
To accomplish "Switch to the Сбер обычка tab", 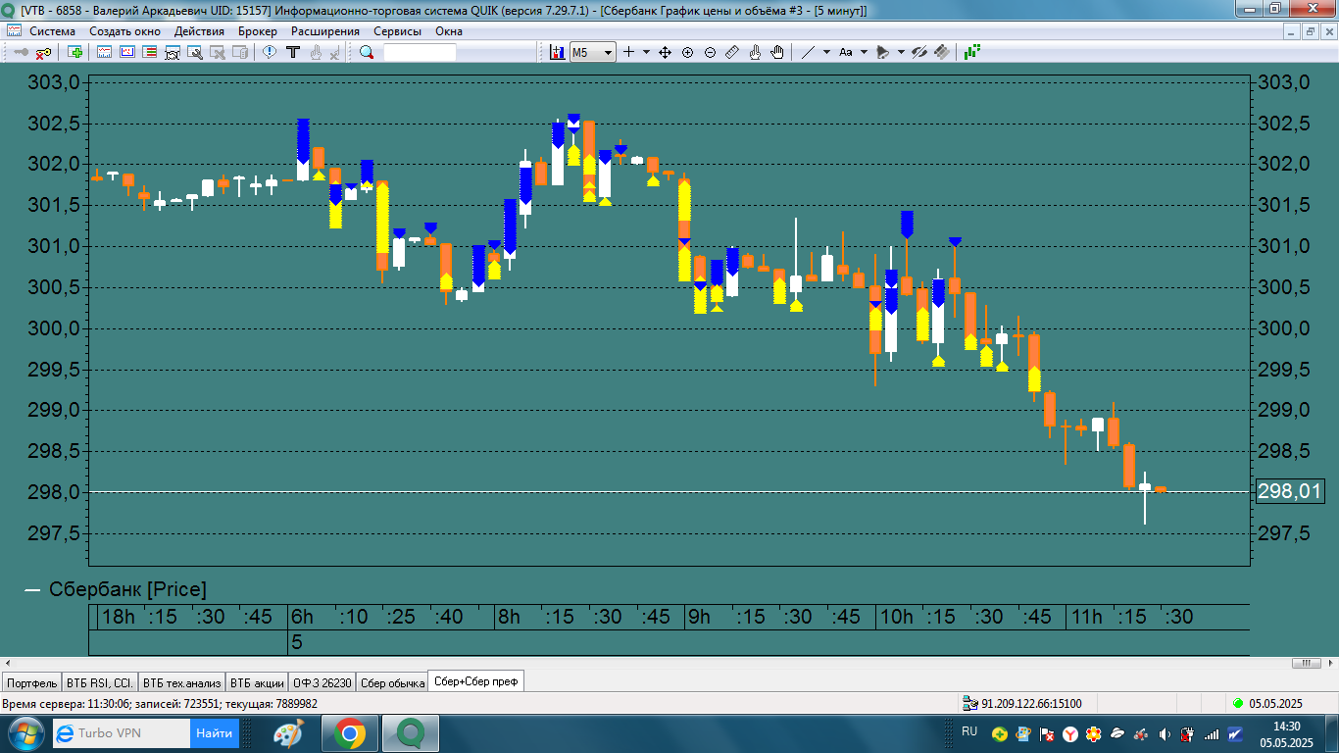I will click(x=392, y=682).
